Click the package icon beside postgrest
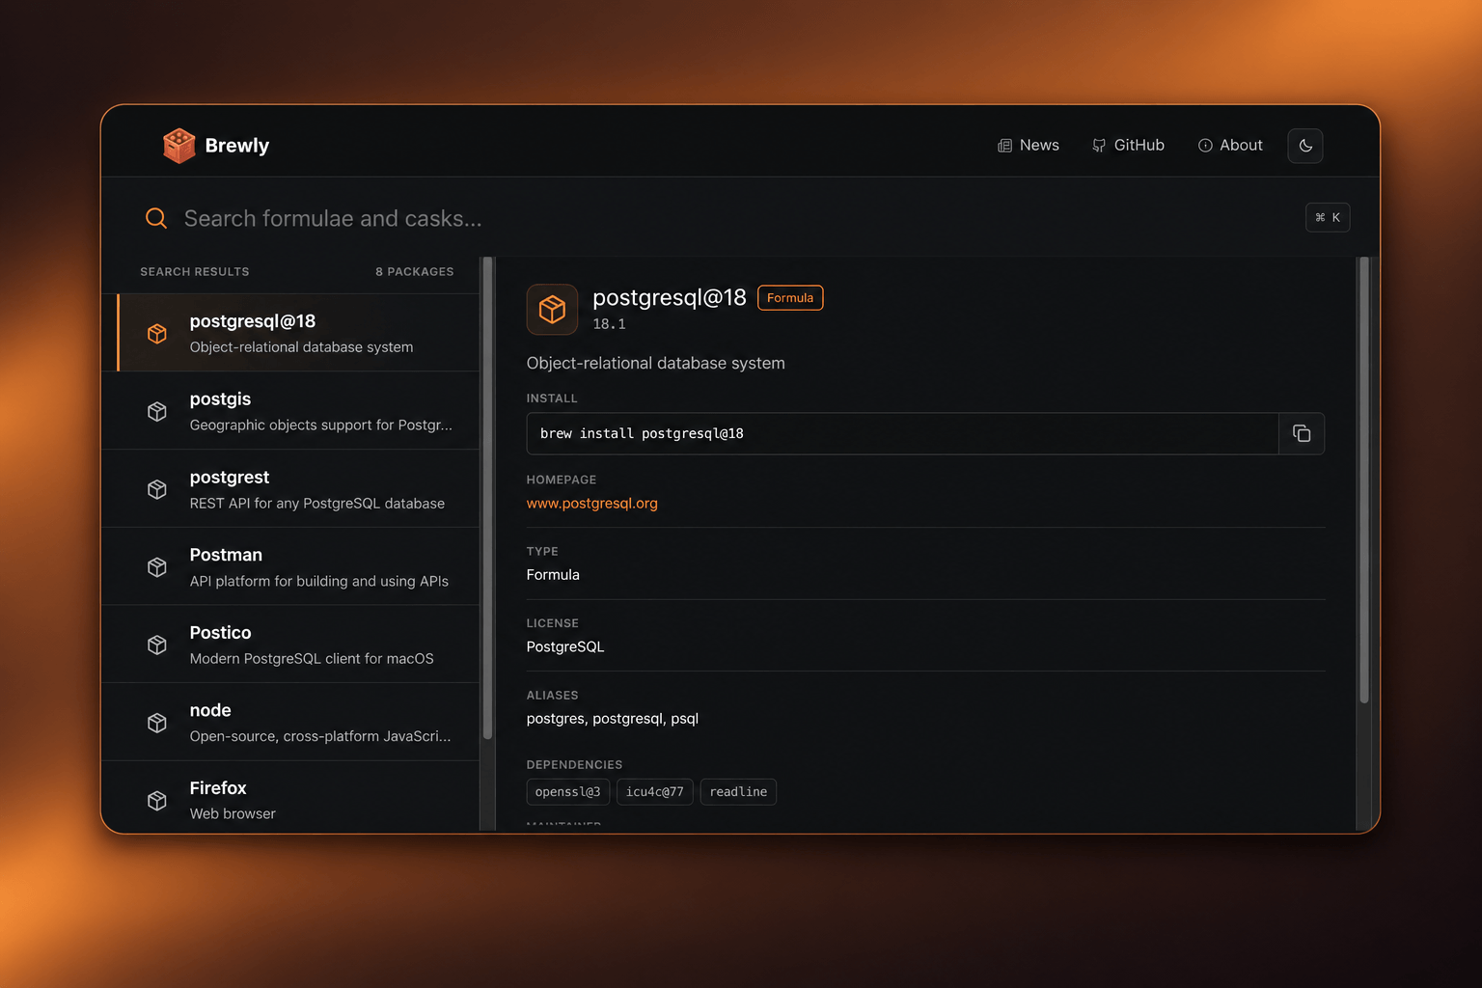This screenshot has width=1482, height=988. [157, 489]
